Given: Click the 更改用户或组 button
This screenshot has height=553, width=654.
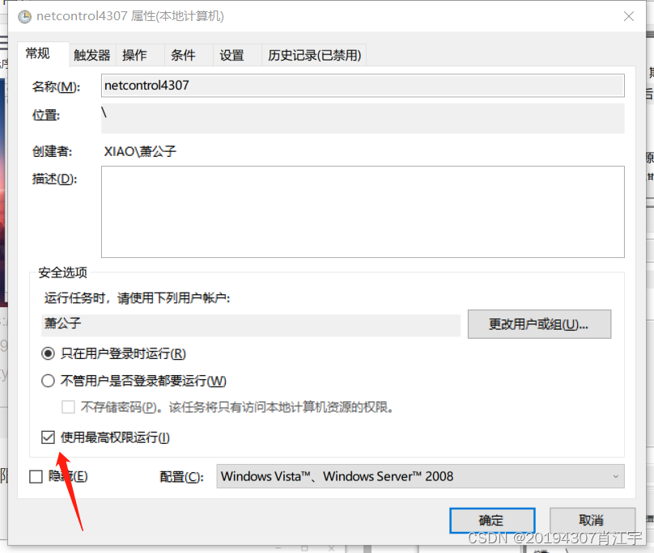Looking at the screenshot, I should 539,324.
